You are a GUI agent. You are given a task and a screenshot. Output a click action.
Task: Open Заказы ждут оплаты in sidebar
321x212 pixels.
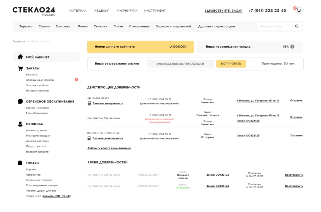[40, 80]
